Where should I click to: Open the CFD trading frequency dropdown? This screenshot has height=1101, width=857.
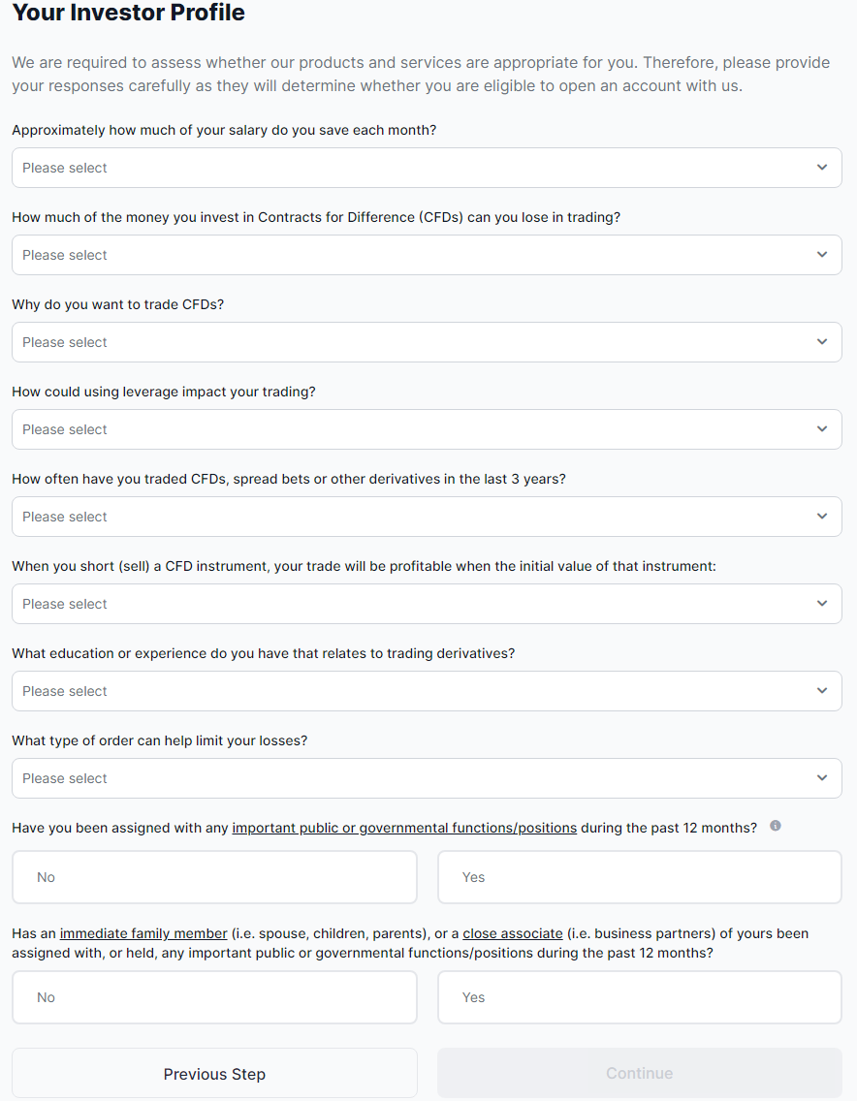click(x=427, y=517)
